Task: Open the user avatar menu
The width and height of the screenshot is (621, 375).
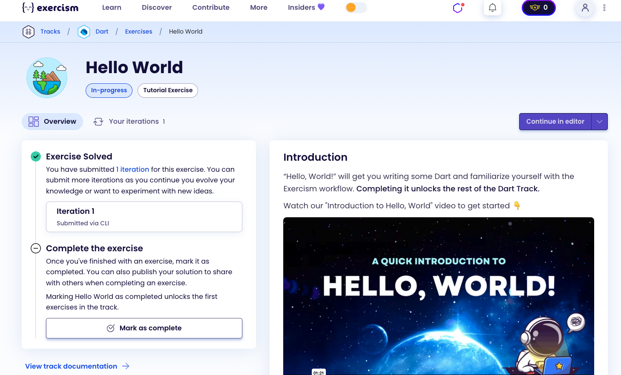Action: (x=585, y=8)
